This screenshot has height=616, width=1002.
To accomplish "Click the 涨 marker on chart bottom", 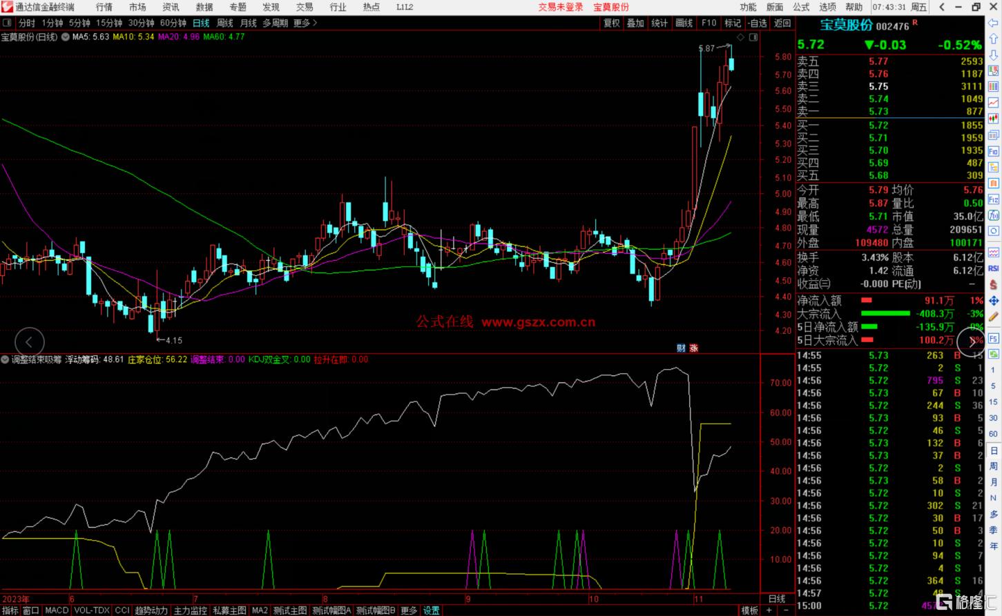I will point(693,348).
